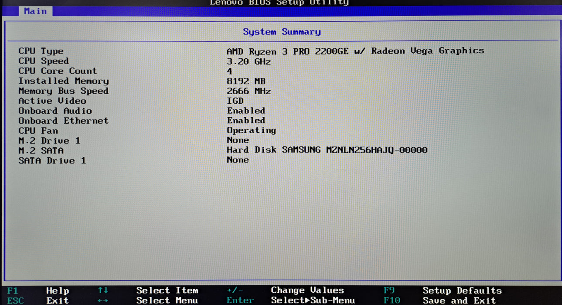
Task: Click the F10 key hint
Action: (x=392, y=300)
